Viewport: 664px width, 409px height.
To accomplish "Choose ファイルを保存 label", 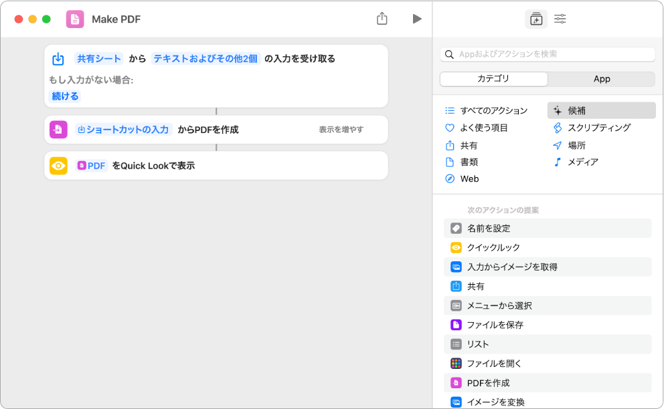I will [x=495, y=325].
